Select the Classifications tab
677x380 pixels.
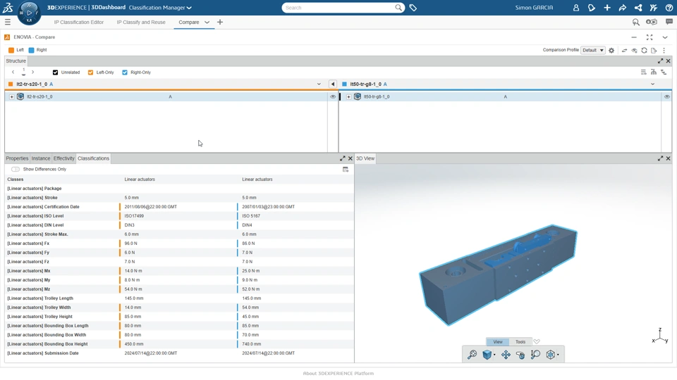(93, 158)
